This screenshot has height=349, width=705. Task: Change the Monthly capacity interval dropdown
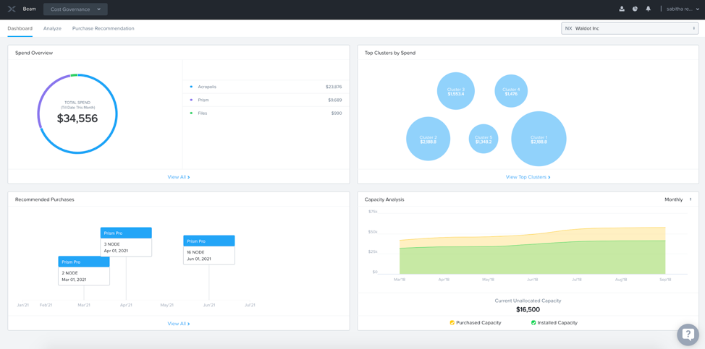click(x=677, y=199)
